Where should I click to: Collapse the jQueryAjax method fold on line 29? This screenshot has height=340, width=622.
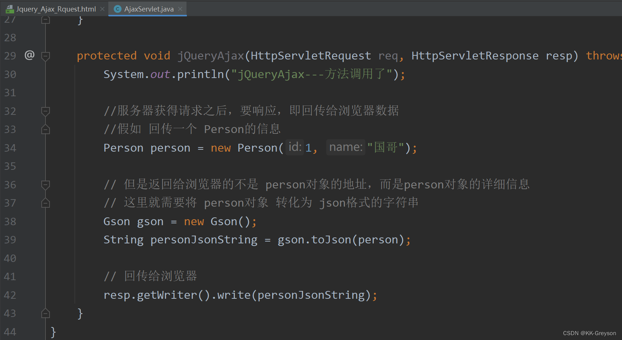45,56
